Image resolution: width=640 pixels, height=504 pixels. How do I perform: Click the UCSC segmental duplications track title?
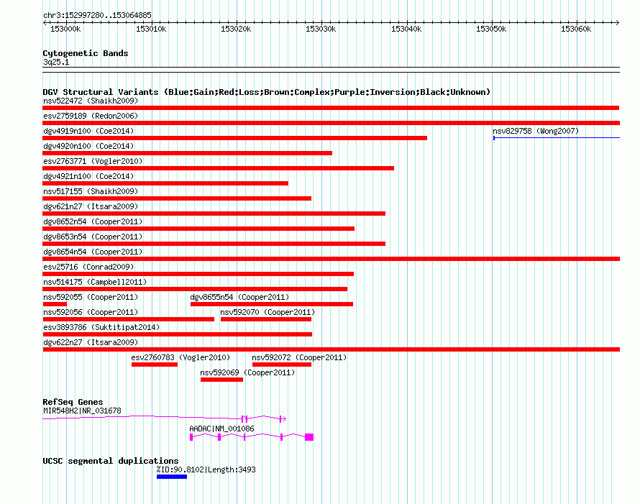point(111,461)
